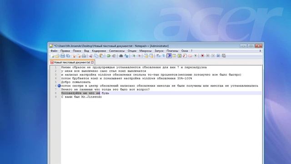Click the Stop recording macro icon

pos(208,56)
